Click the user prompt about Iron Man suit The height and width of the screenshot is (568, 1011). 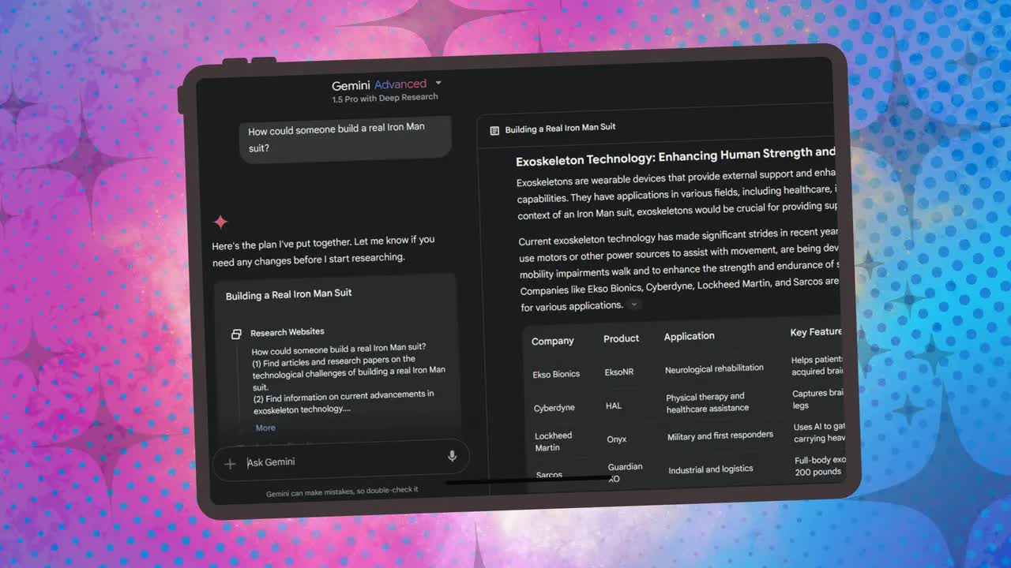pyautogui.click(x=336, y=137)
